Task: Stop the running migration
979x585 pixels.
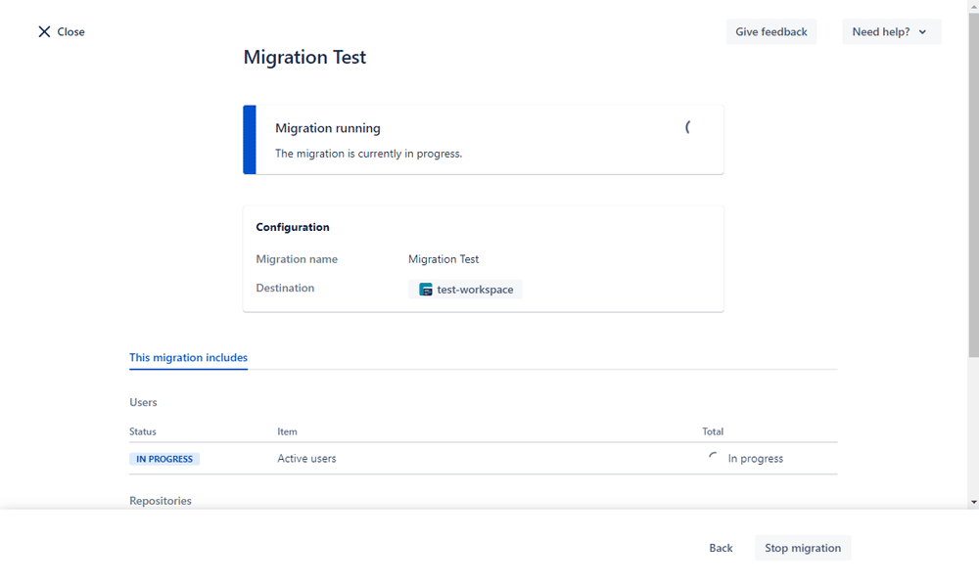Action: (x=803, y=548)
